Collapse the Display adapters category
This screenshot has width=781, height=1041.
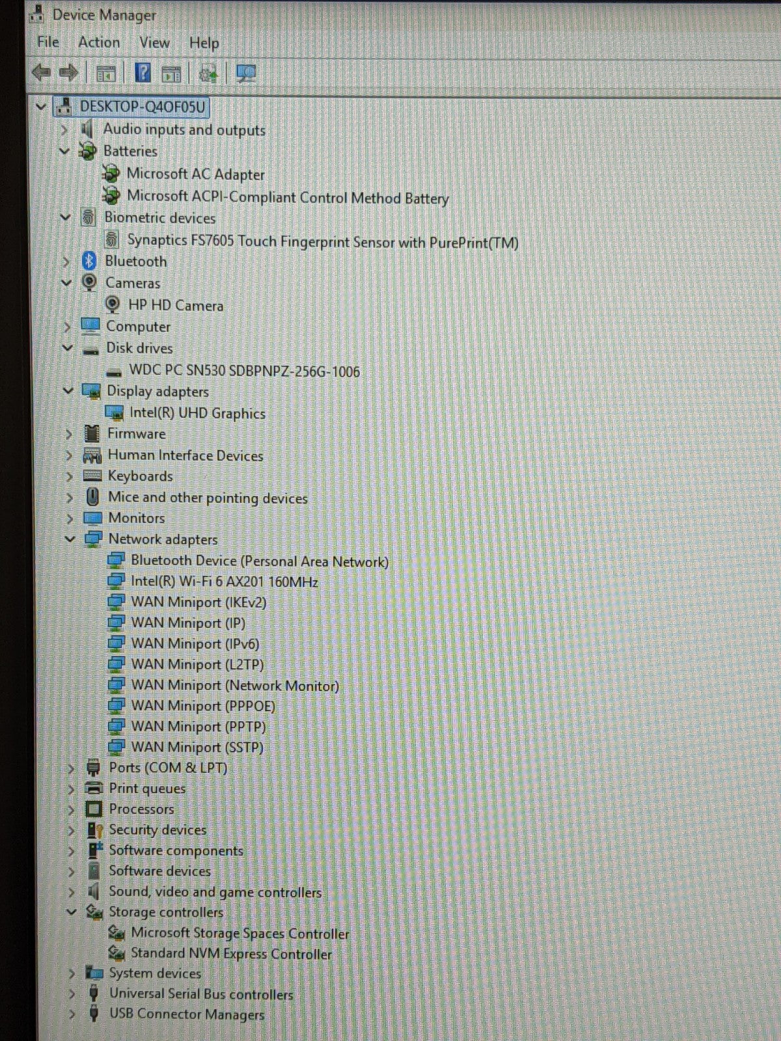coord(68,390)
